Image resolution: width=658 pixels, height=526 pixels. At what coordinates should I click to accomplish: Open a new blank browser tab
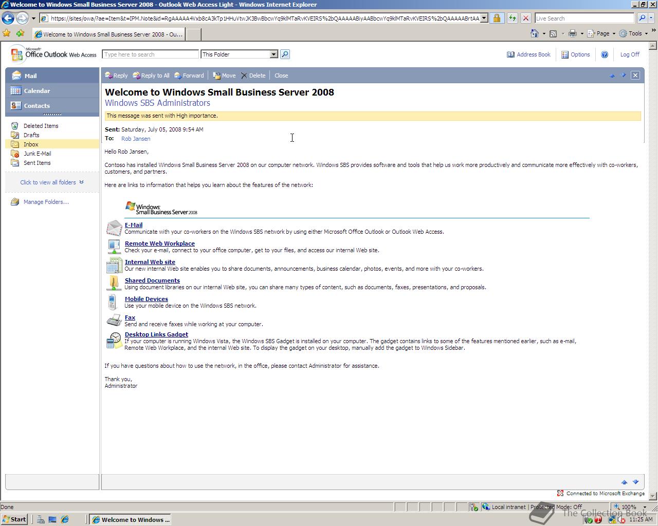193,34
